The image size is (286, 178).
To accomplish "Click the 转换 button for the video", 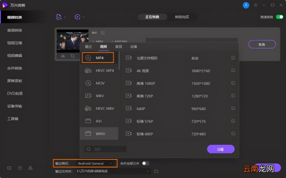I will (x=262, y=44).
